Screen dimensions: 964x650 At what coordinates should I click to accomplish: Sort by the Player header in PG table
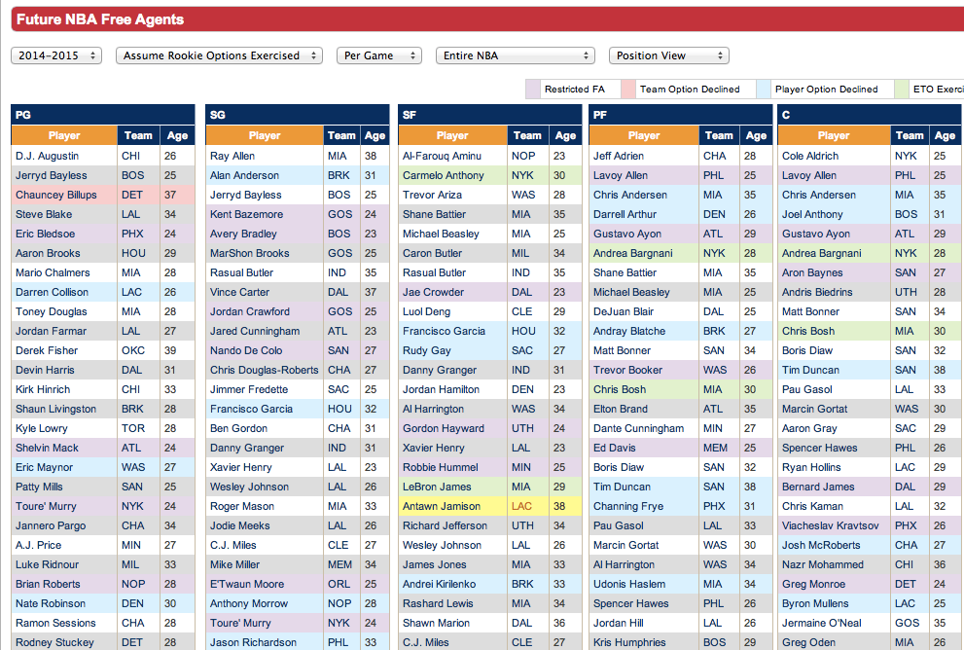(64, 135)
